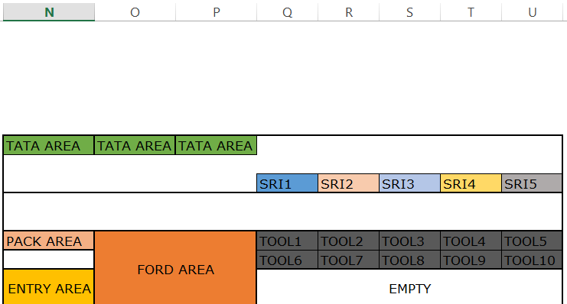Select the light blue SRI3 cell

tap(409, 183)
